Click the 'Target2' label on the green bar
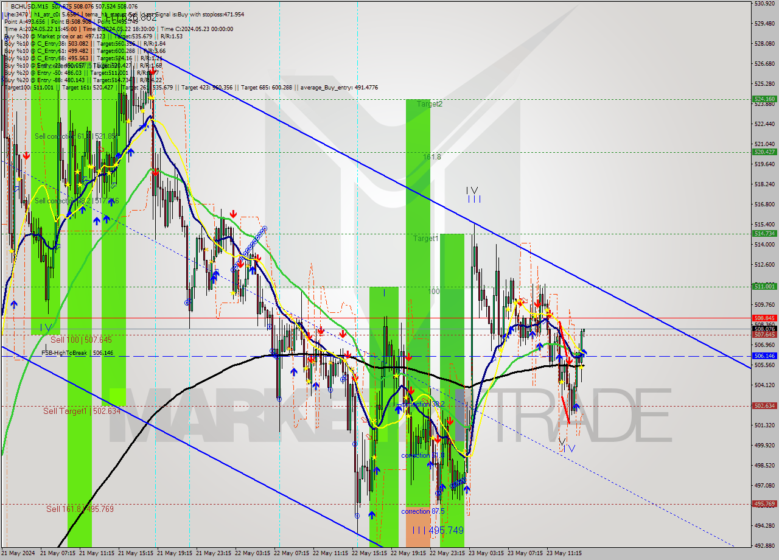This screenshot has width=779, height=560. [430, 104]
